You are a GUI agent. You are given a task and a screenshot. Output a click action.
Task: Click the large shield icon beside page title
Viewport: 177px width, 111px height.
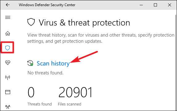31,22
